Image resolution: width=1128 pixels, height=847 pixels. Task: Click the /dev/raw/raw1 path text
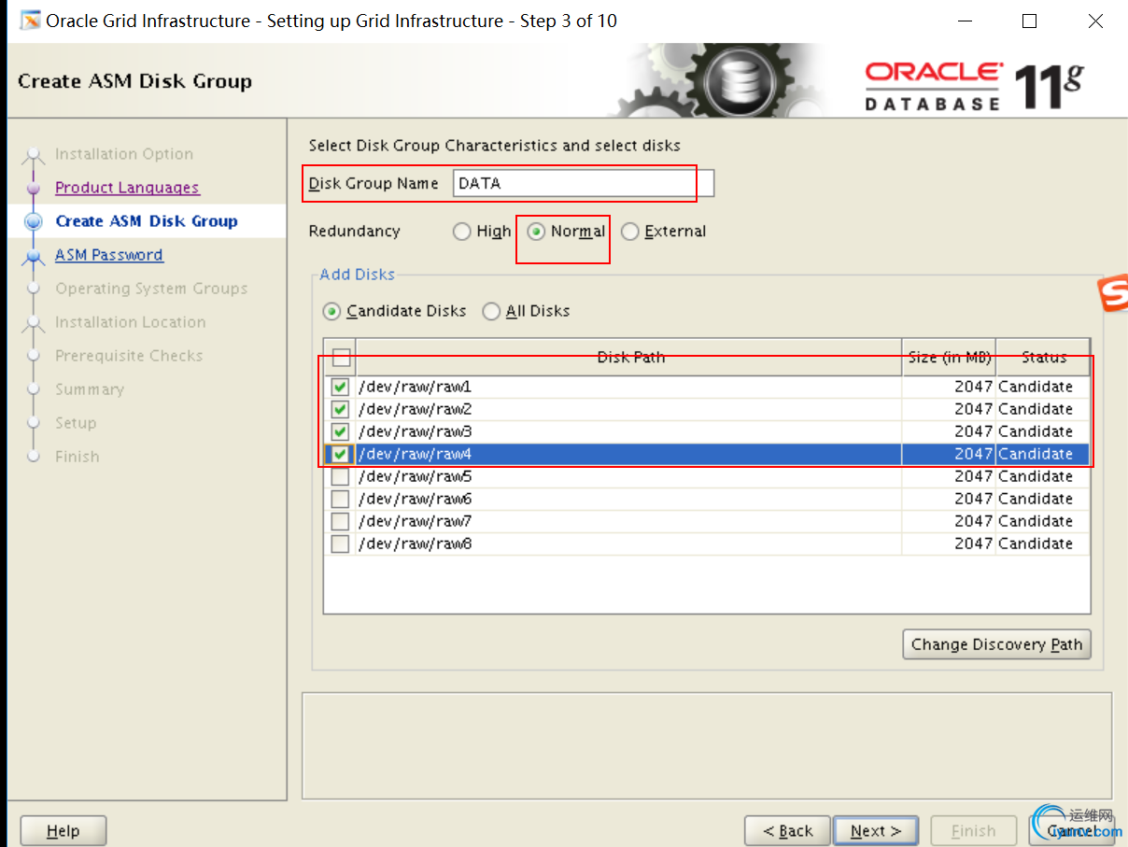(415, 387)
